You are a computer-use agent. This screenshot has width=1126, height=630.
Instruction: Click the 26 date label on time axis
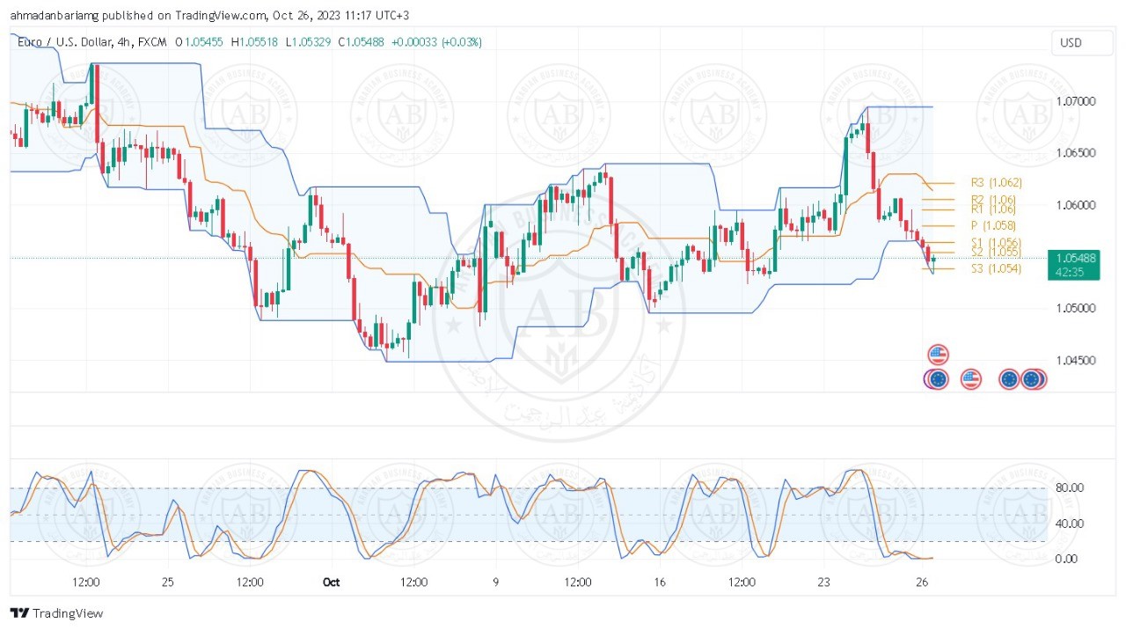click(922, 582)
